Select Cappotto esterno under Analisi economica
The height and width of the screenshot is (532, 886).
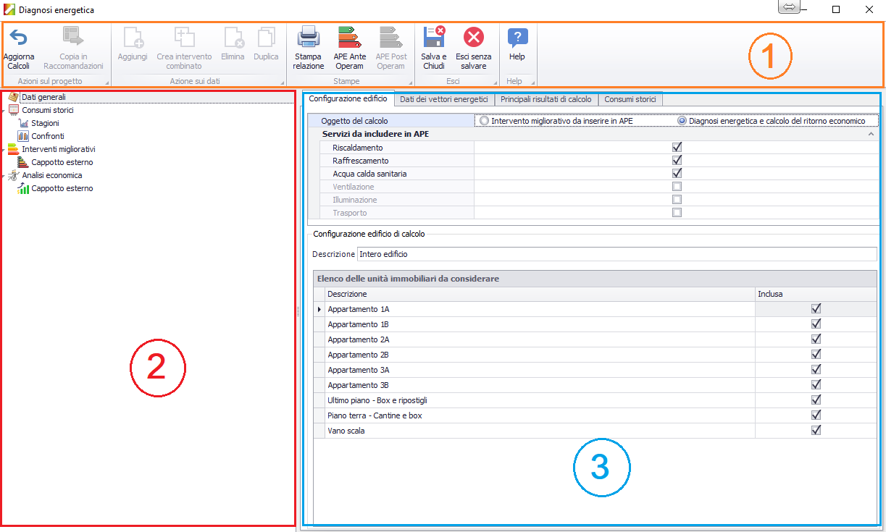coord(62,188)
